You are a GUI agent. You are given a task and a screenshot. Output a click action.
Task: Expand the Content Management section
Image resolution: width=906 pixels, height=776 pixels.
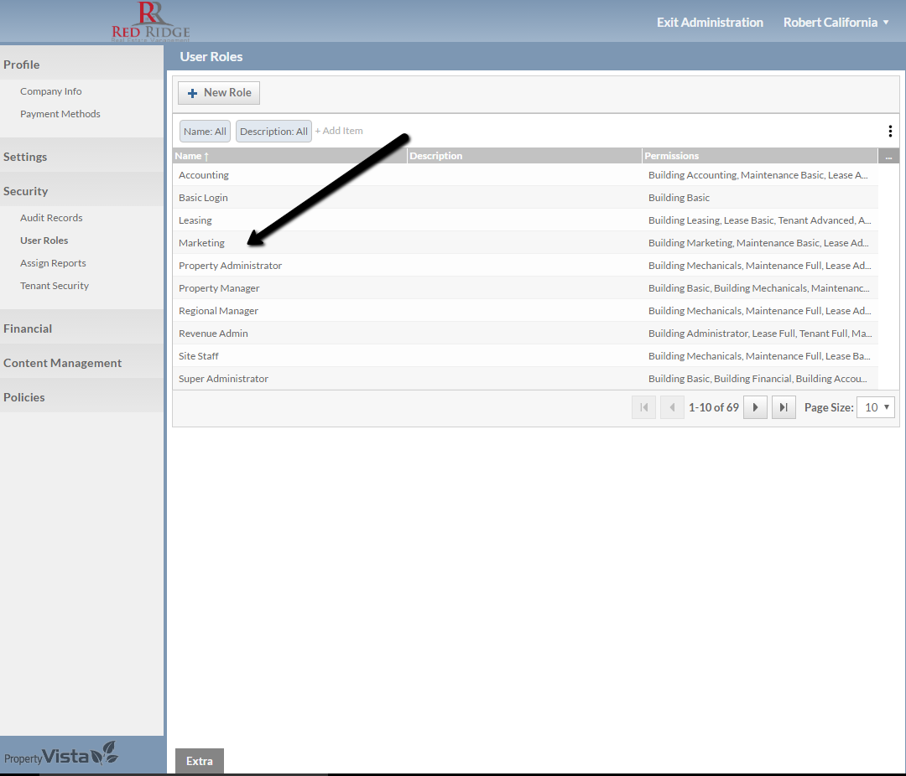pyautogui.click(x=62, y=363)
